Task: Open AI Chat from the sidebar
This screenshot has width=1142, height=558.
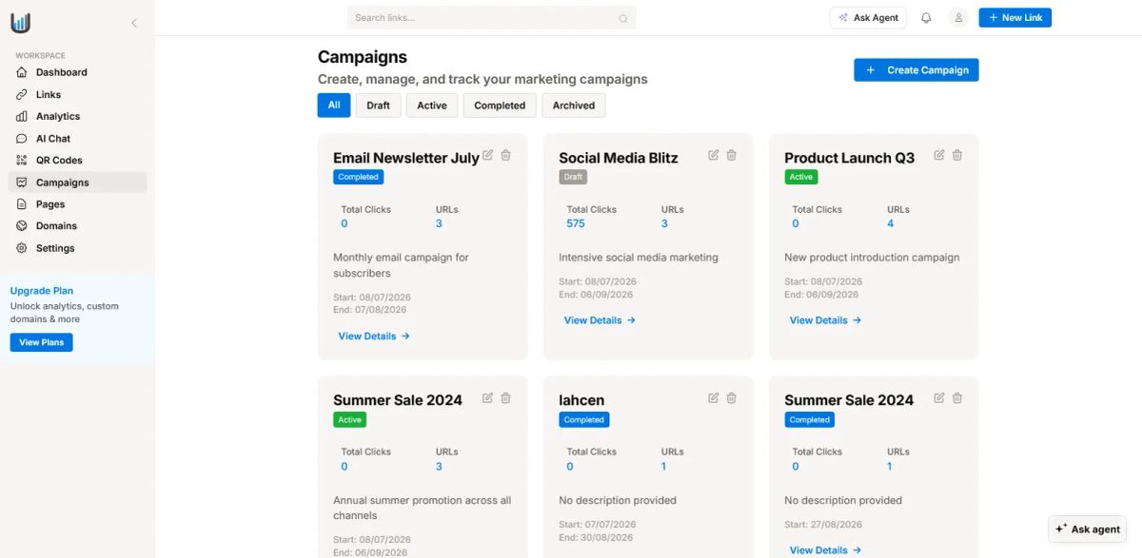Action: click(x=77, y=139)
